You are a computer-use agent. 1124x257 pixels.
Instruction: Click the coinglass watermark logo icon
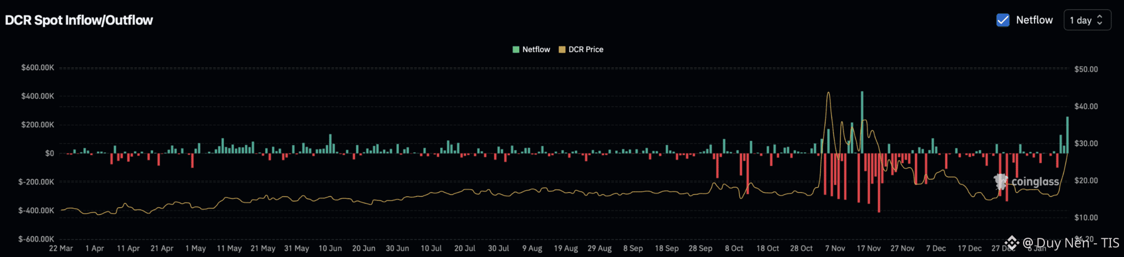pos(1001,181)
